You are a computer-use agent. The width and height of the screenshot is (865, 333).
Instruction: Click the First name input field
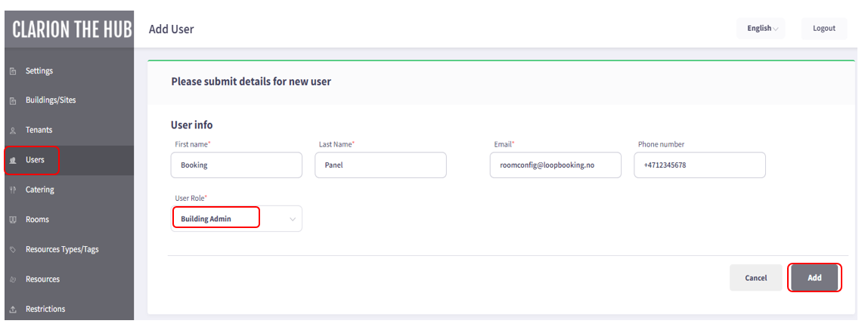point(237,165)
